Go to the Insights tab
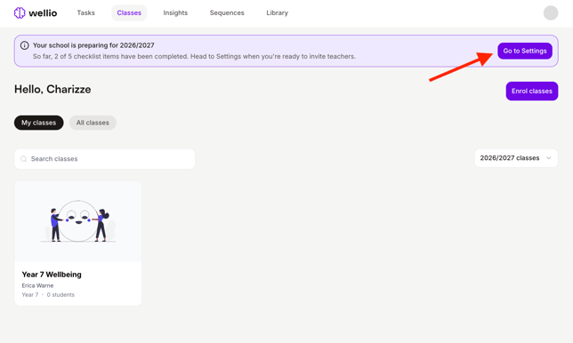573x343 pixels. [175, 12]
